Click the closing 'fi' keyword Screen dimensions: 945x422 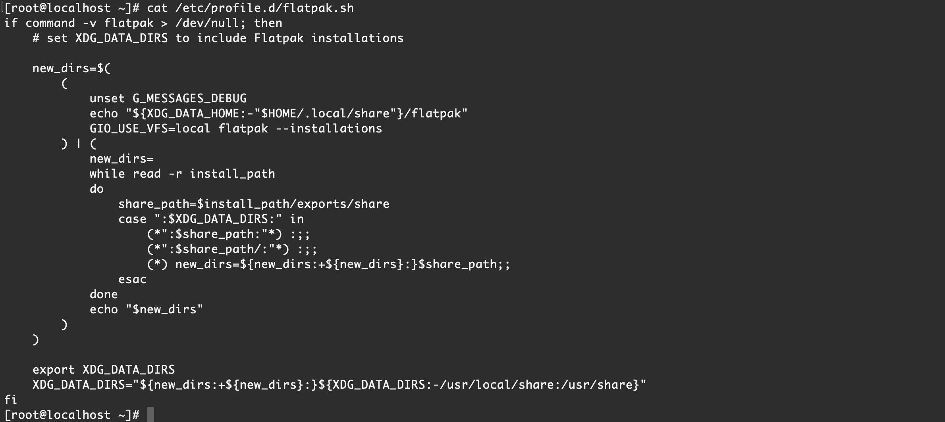(11, 399)
